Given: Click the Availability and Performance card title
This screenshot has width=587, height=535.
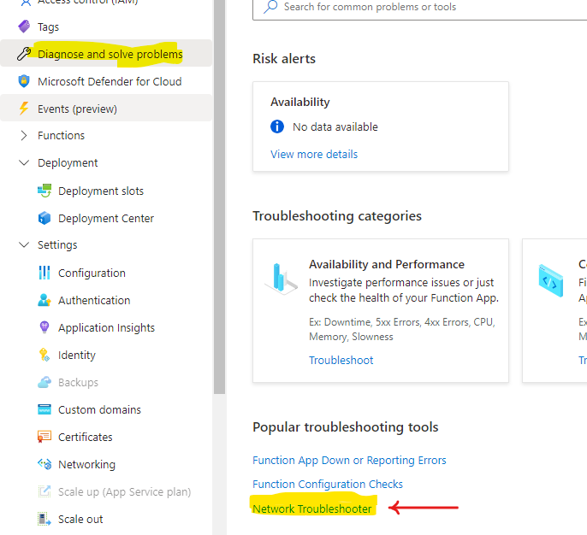Looking at the screenshot, I should pos(387,264).
